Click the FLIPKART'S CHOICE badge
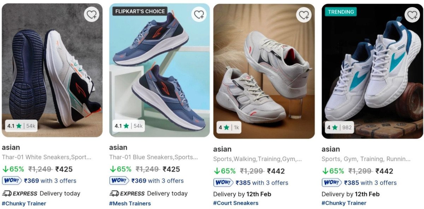Screen dimensions: 424x209 pos(140,11)
